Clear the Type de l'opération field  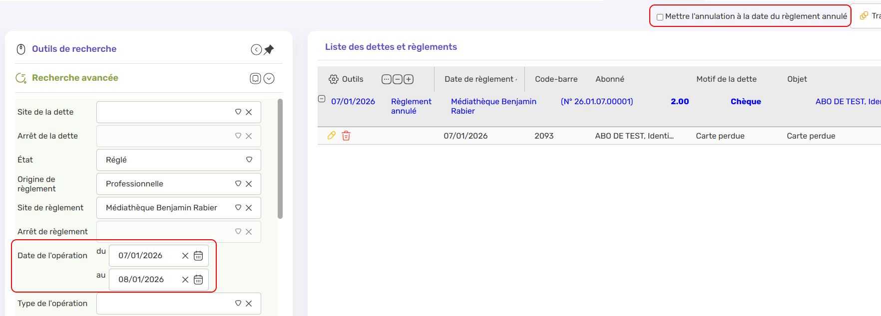point(249,304)
